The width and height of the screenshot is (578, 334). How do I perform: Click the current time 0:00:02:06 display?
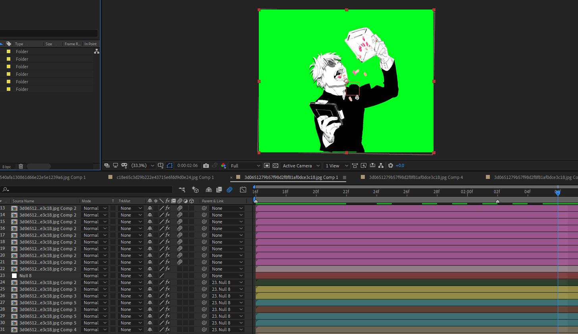point(187,165)
